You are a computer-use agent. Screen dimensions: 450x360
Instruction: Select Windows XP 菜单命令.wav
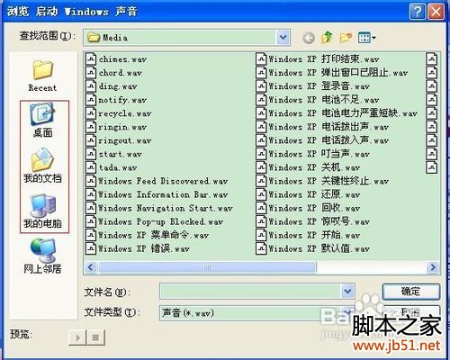click(x=148, y=235)
